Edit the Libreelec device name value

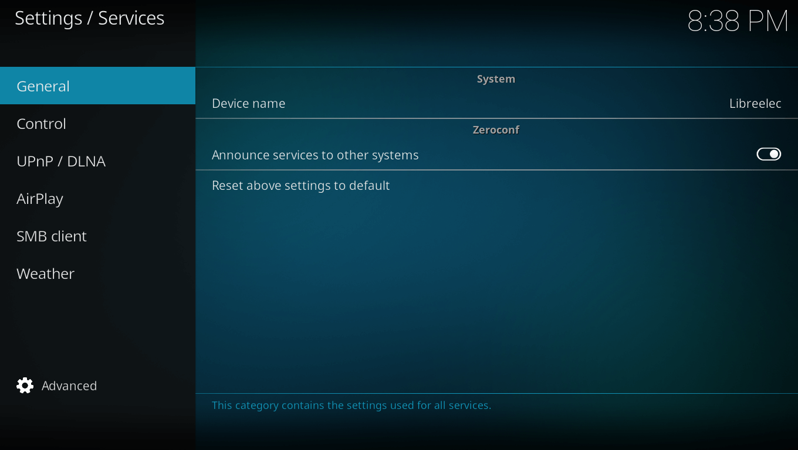[x=755, y=104]
